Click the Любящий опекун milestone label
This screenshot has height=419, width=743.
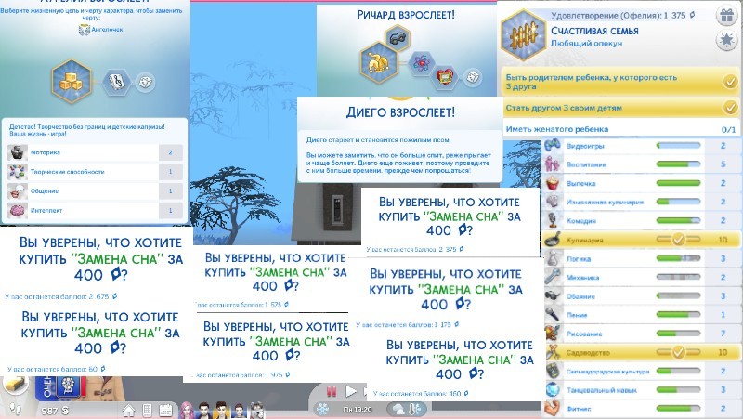click(x=587, y=43)
